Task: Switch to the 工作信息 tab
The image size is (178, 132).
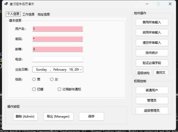Action: (x=28, y=14)
